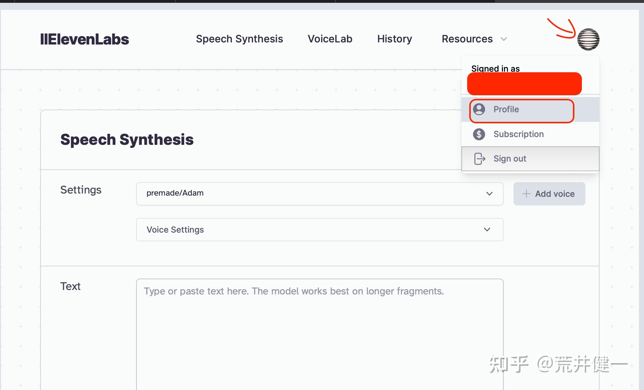The width and height of the screenshot is (644, 390).
Task: Click the Resources chevron arrow
Action: 504,39
